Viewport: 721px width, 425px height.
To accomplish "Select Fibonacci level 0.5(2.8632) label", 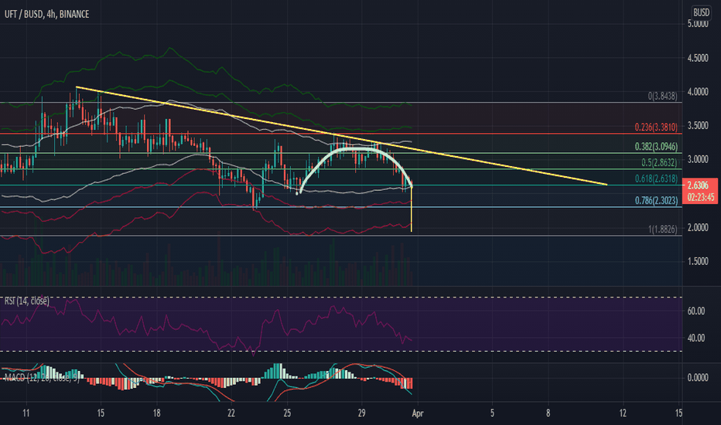I will coord(659,162).
